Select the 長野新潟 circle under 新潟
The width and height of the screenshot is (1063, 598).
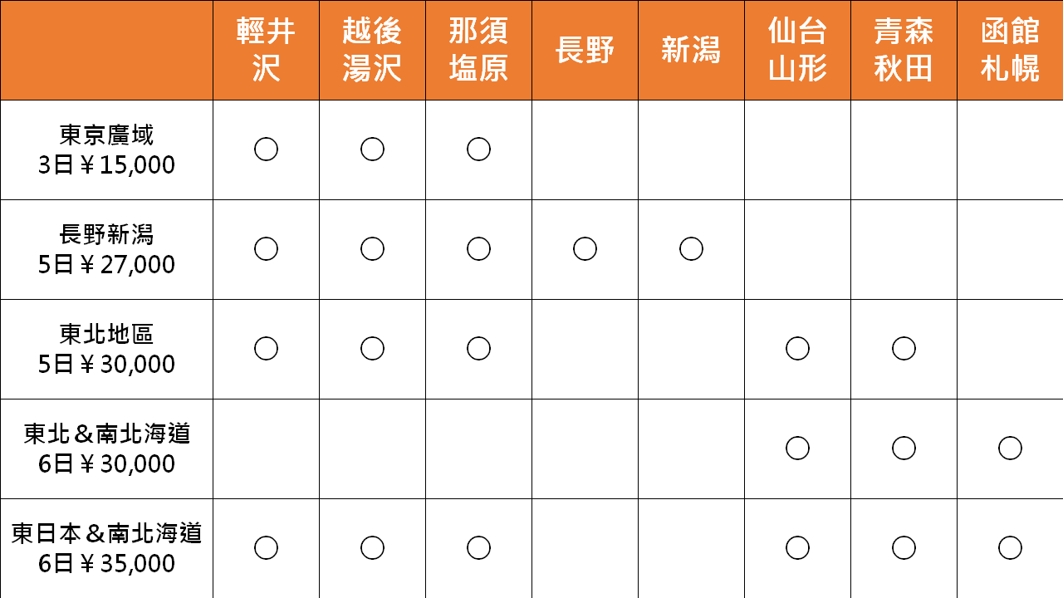click(691, 249)
